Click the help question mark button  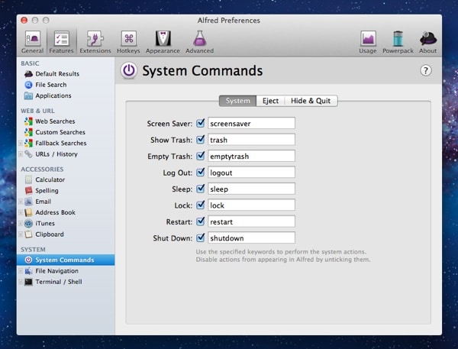coord(426,70)
